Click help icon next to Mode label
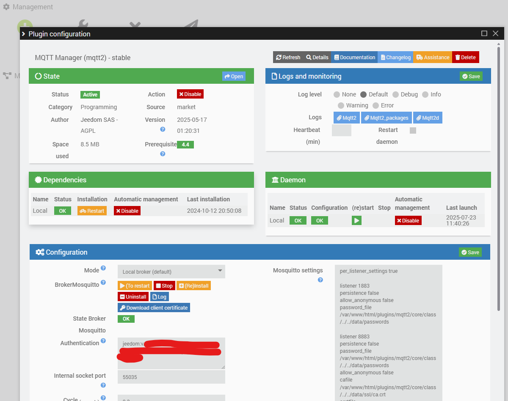Image resolution: width=508 pixels, height=401 pixels. coord(103,268)
